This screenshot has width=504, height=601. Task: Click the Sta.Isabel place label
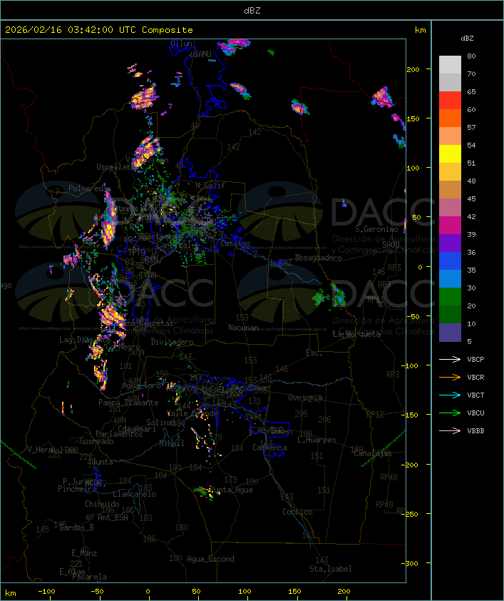point(331,569)
